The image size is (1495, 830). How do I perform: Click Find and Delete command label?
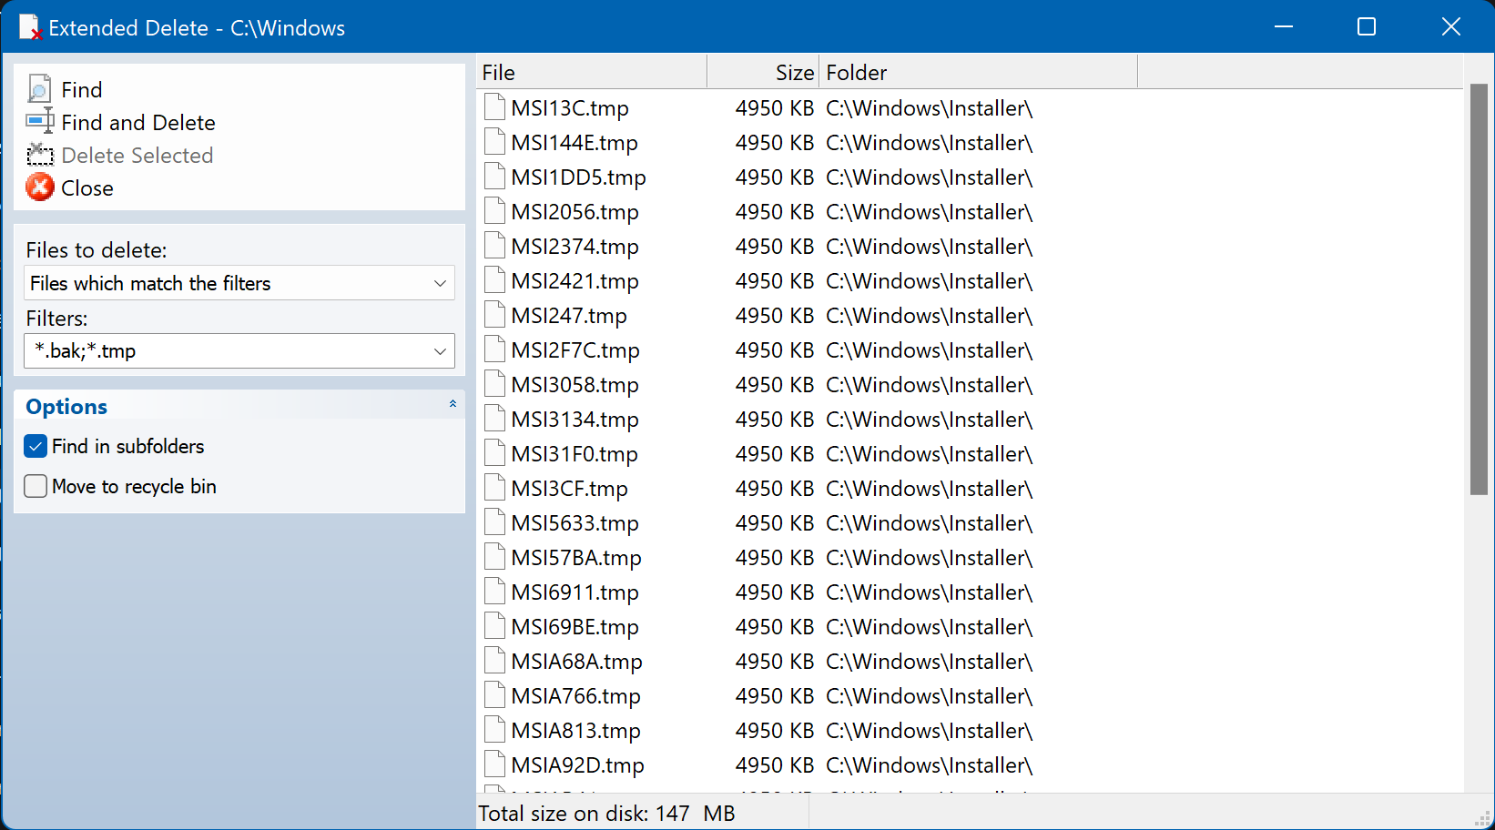coord(138,122)
